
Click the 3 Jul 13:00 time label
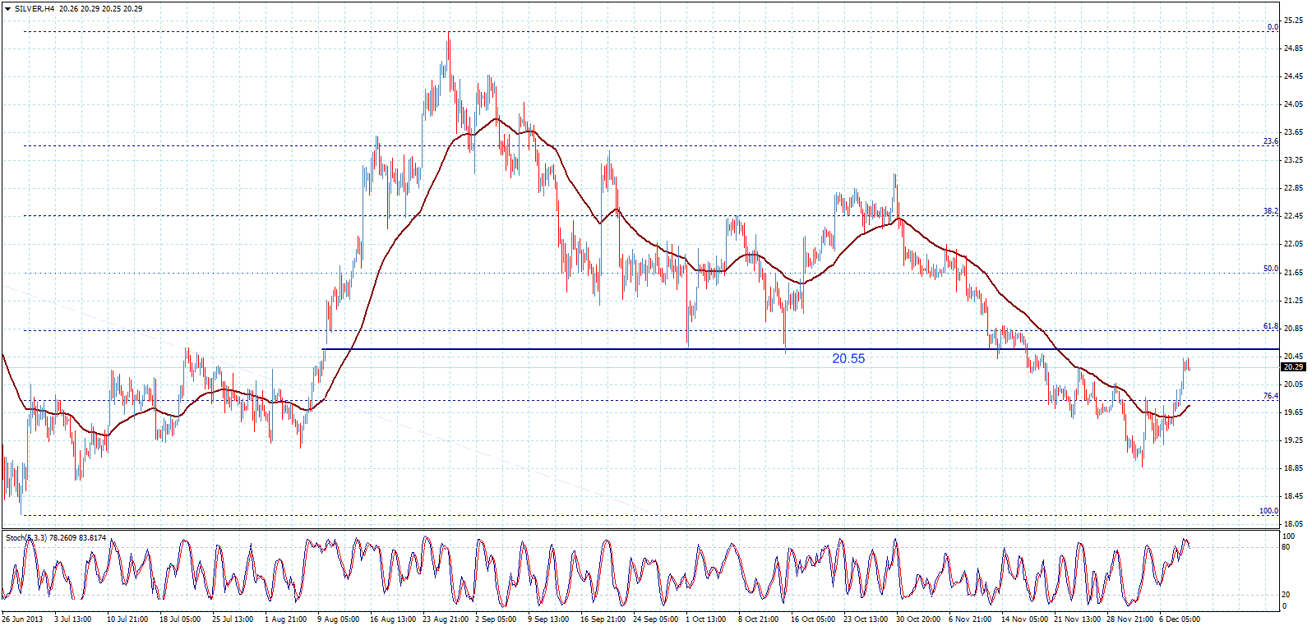pyautogui.click(x=73, y=619)
